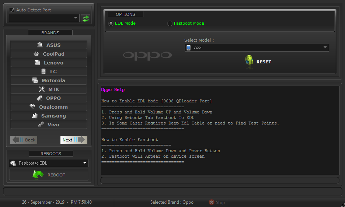Click the red Stop cross icon
Screen dimensions: 345x207
click(212, 202)
